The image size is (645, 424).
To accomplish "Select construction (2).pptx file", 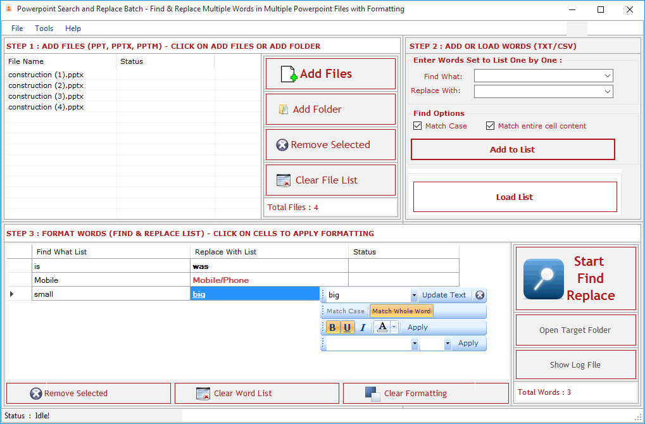I will 46,85.
